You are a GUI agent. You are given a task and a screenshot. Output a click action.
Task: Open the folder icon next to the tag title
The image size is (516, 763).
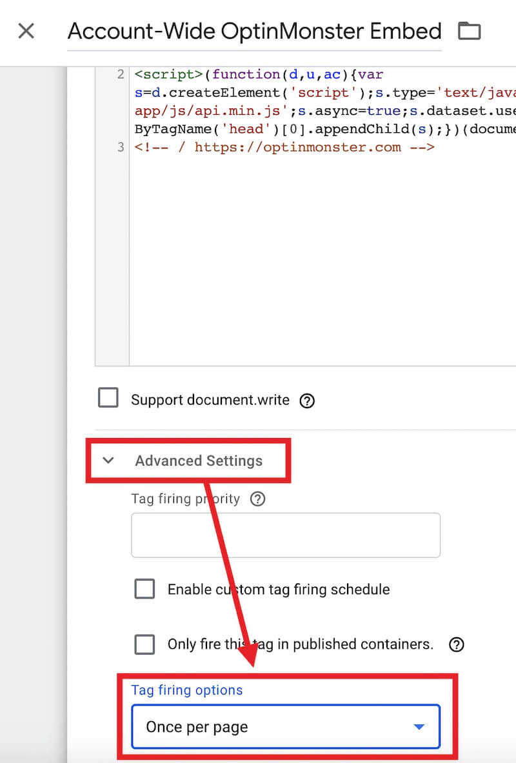469,30
